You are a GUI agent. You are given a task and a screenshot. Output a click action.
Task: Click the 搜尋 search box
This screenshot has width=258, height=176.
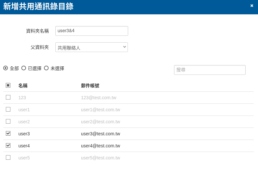point(210,70)
